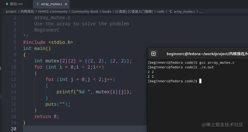Open the [C语言]-[C语言入门指南] breadcrumb segment
248x132 pixels.
point(134,12)
